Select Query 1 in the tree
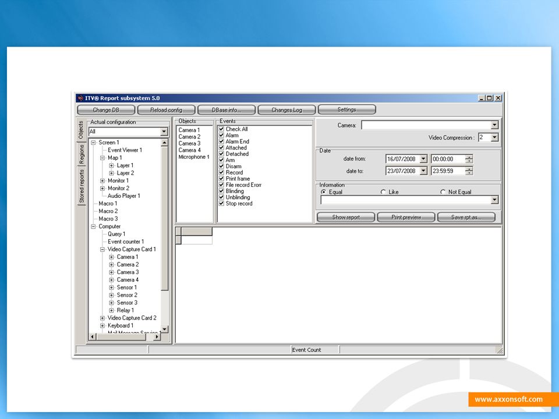 [116, 234]
